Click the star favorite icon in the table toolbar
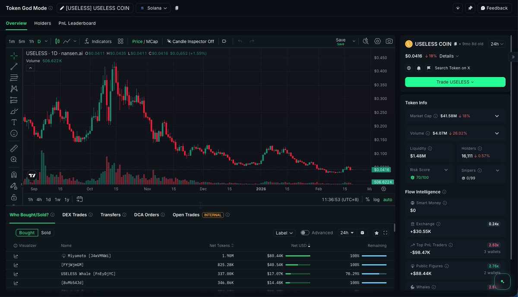The width and height of the screenshot is (518, 297). [x=376, y=233]
